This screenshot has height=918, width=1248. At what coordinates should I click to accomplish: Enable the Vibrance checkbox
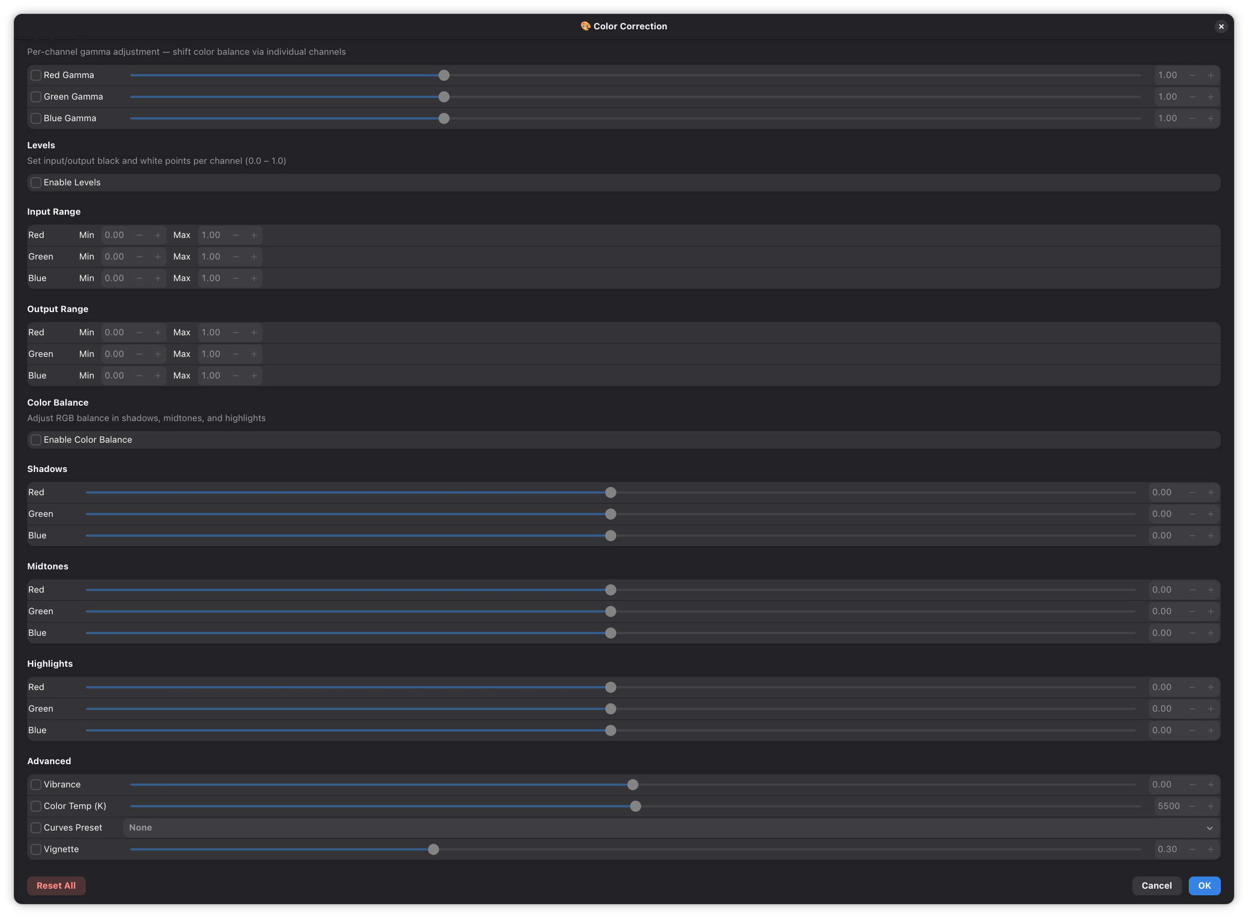(x=36, y=785)
